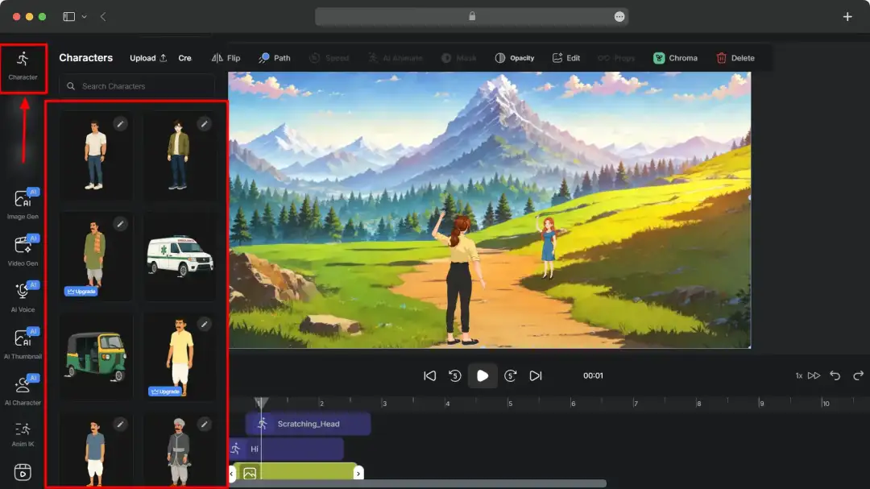
Task: Open the Path tool
Action: coord(274,57)
